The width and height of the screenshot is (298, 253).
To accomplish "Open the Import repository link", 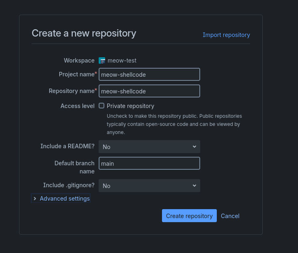I will (x=226, y=35).
